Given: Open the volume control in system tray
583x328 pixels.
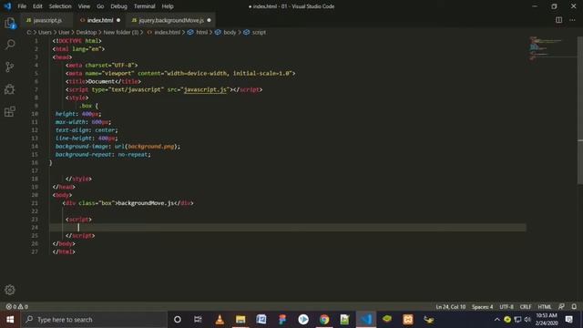Looking at the screenshot, I should [x=527, y=320].
